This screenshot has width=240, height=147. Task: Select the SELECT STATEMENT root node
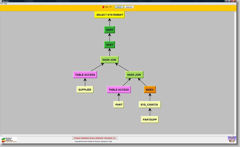coord(110,15)
